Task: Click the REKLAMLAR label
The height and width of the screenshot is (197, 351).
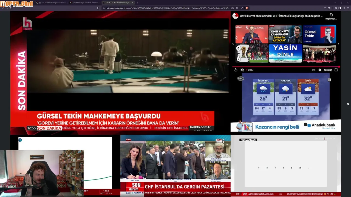Action: point(248,140)
